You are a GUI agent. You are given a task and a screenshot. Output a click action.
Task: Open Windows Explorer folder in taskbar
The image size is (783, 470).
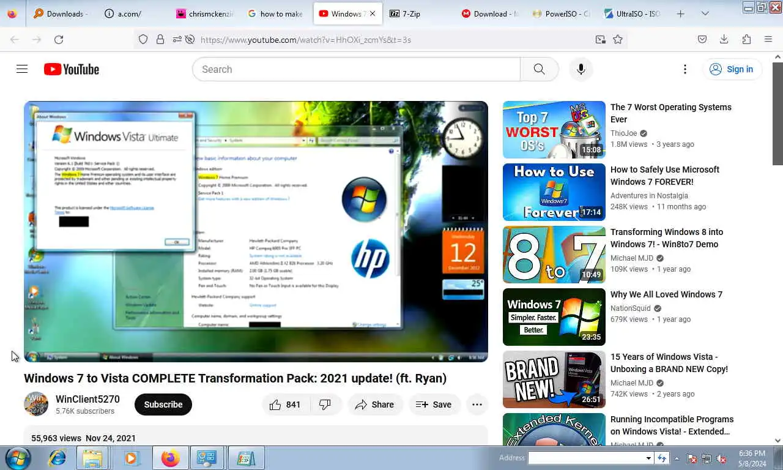pyautogui.click(x=92, y=458)
